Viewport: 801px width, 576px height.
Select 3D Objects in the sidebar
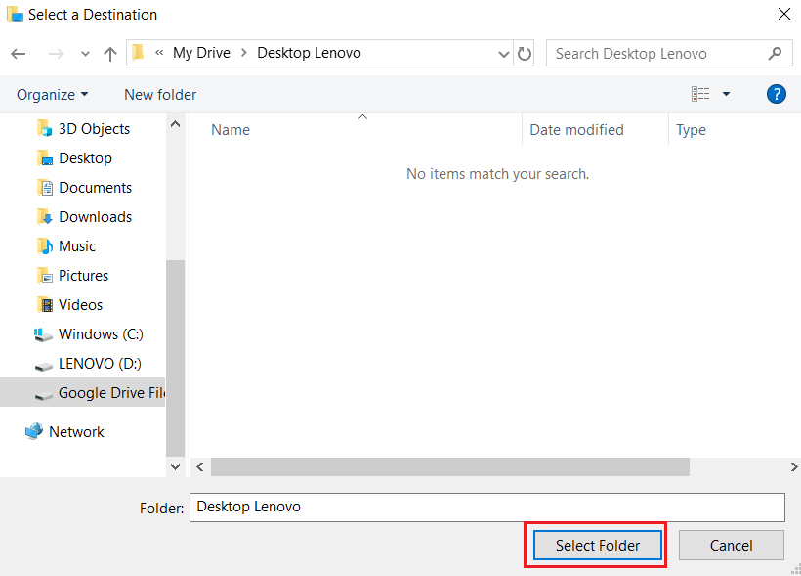pos(94,129)
